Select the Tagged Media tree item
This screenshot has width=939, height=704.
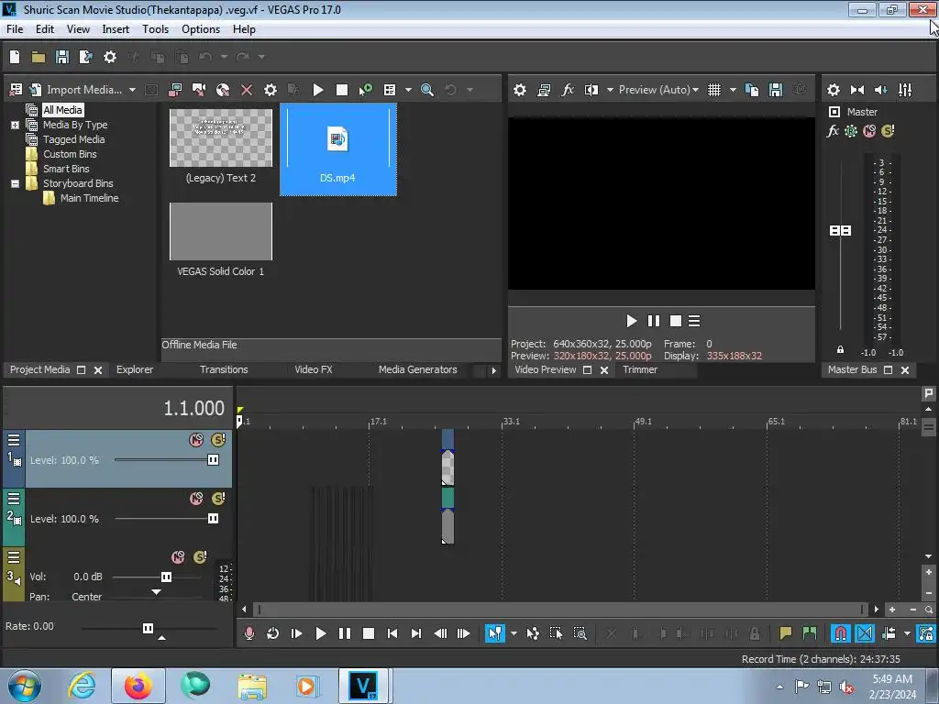73,139
